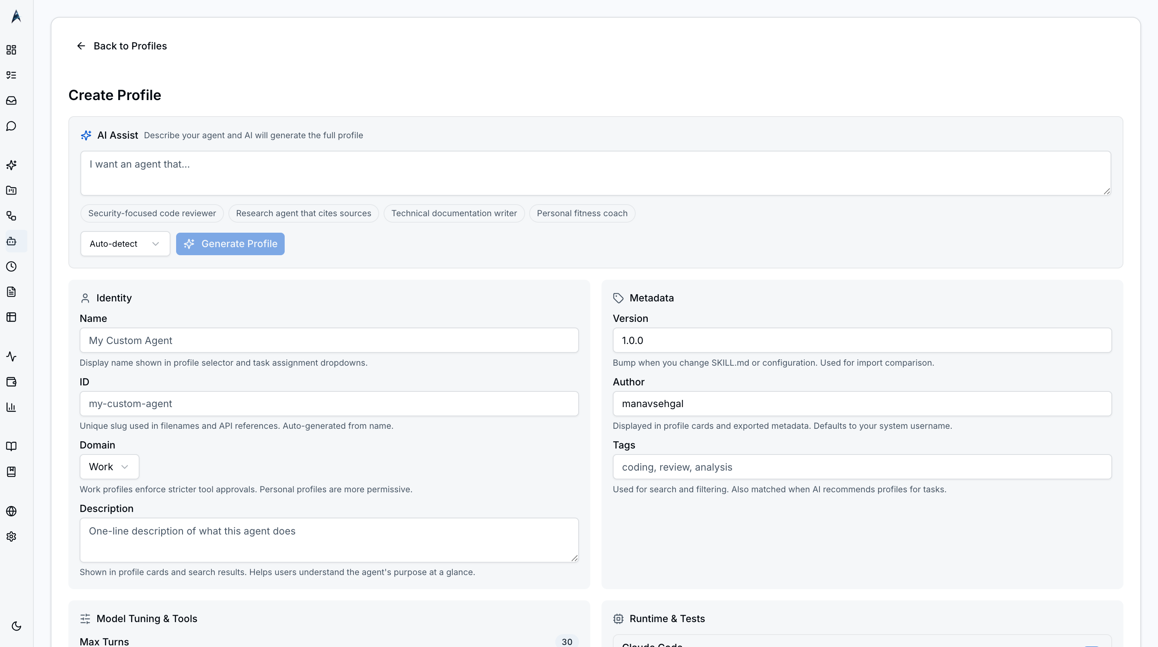Grab the Description textarea resize handle
Image resolution: width=1158 pixels, height=647 pixels.
575,558
